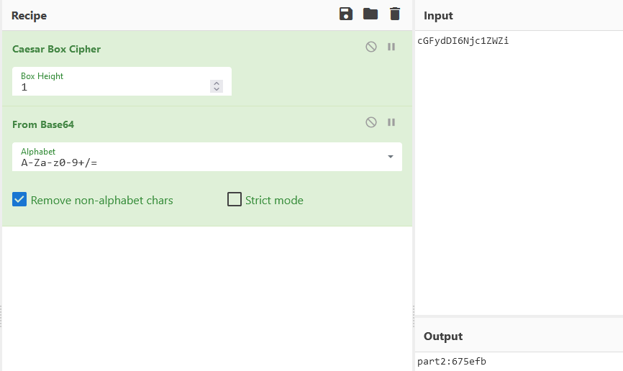Uncheck Remove non-alphabet chars
This screenshot has height=371, width=623.
click(x=19, y=199)
